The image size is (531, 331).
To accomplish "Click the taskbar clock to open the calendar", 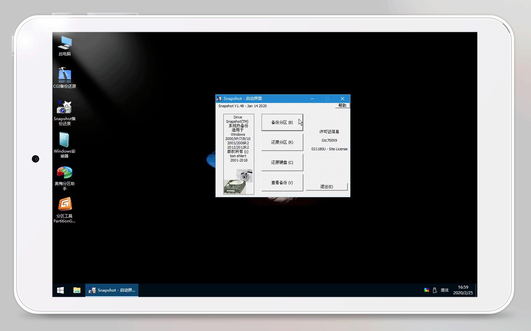I will pyautogui.click(x=463, y=290).
